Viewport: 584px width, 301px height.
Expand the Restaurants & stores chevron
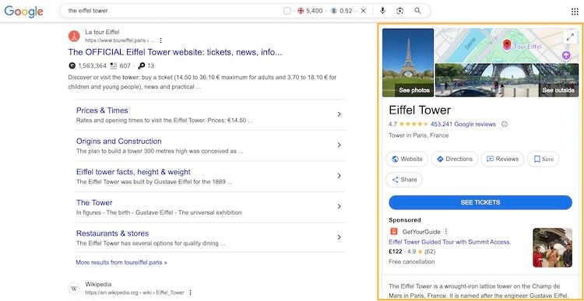tap(339, 237)
